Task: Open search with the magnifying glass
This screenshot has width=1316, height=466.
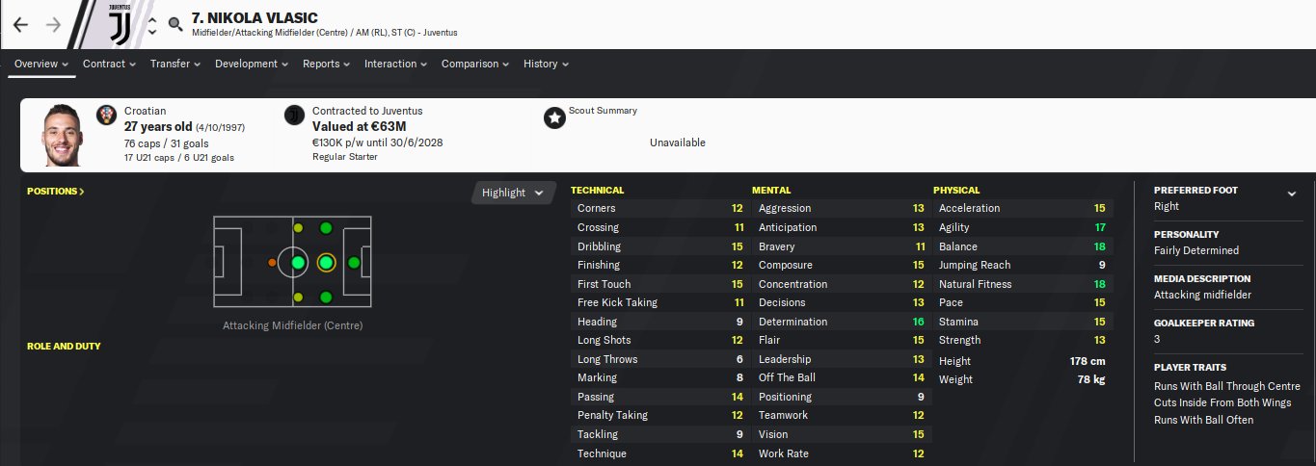Action: (x=175, y=25)
